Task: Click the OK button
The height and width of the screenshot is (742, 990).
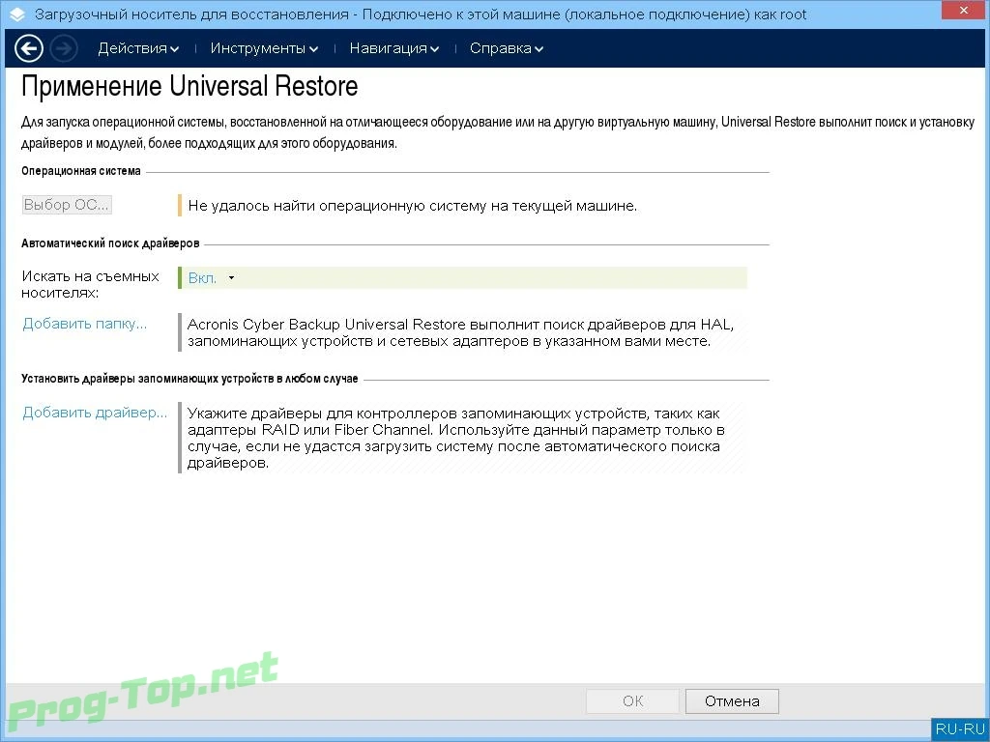Action: pos(632,701)
